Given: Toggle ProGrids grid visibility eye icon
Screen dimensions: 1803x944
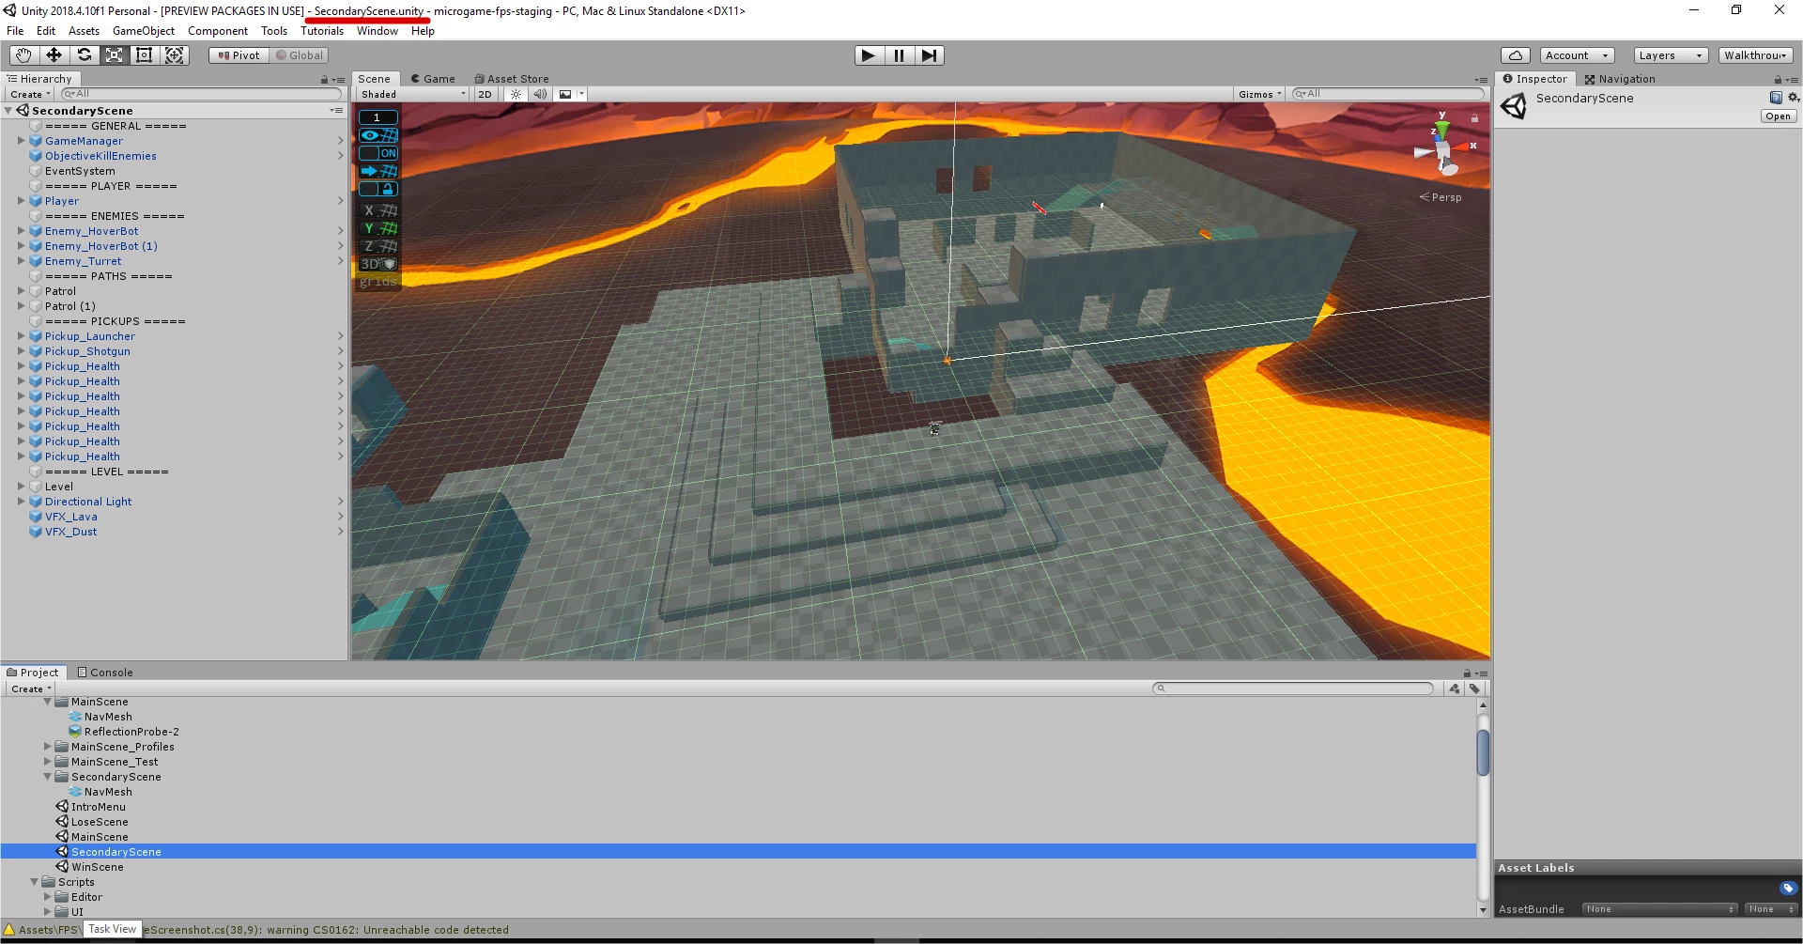Looking at the screenshot, I should point(378,135).
